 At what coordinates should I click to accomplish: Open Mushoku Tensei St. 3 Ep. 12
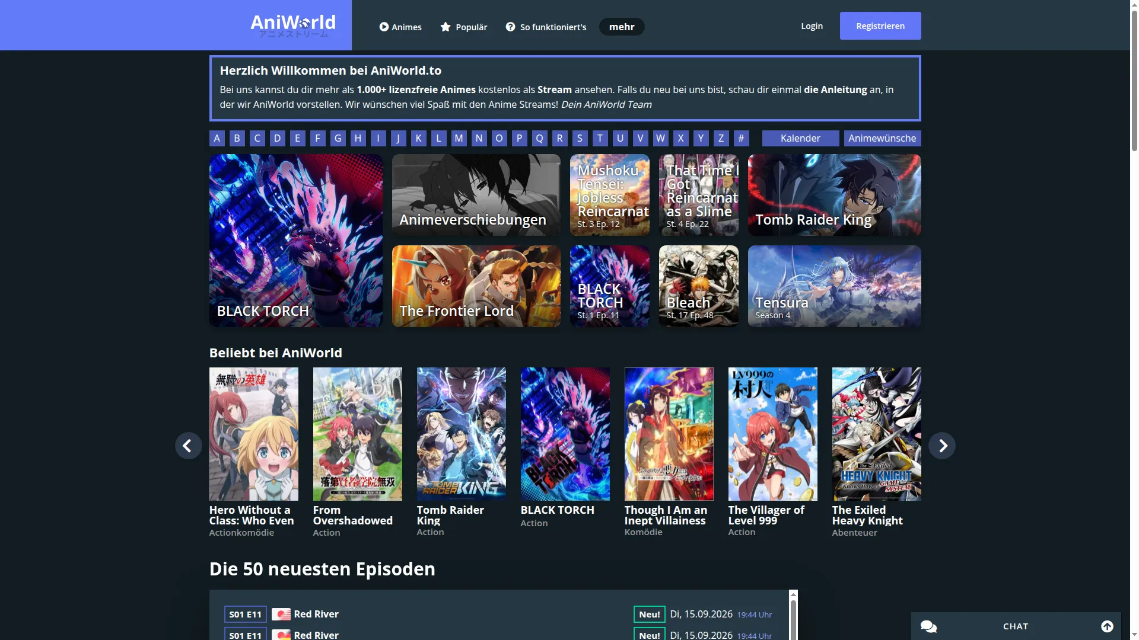(x=610, y=195)
